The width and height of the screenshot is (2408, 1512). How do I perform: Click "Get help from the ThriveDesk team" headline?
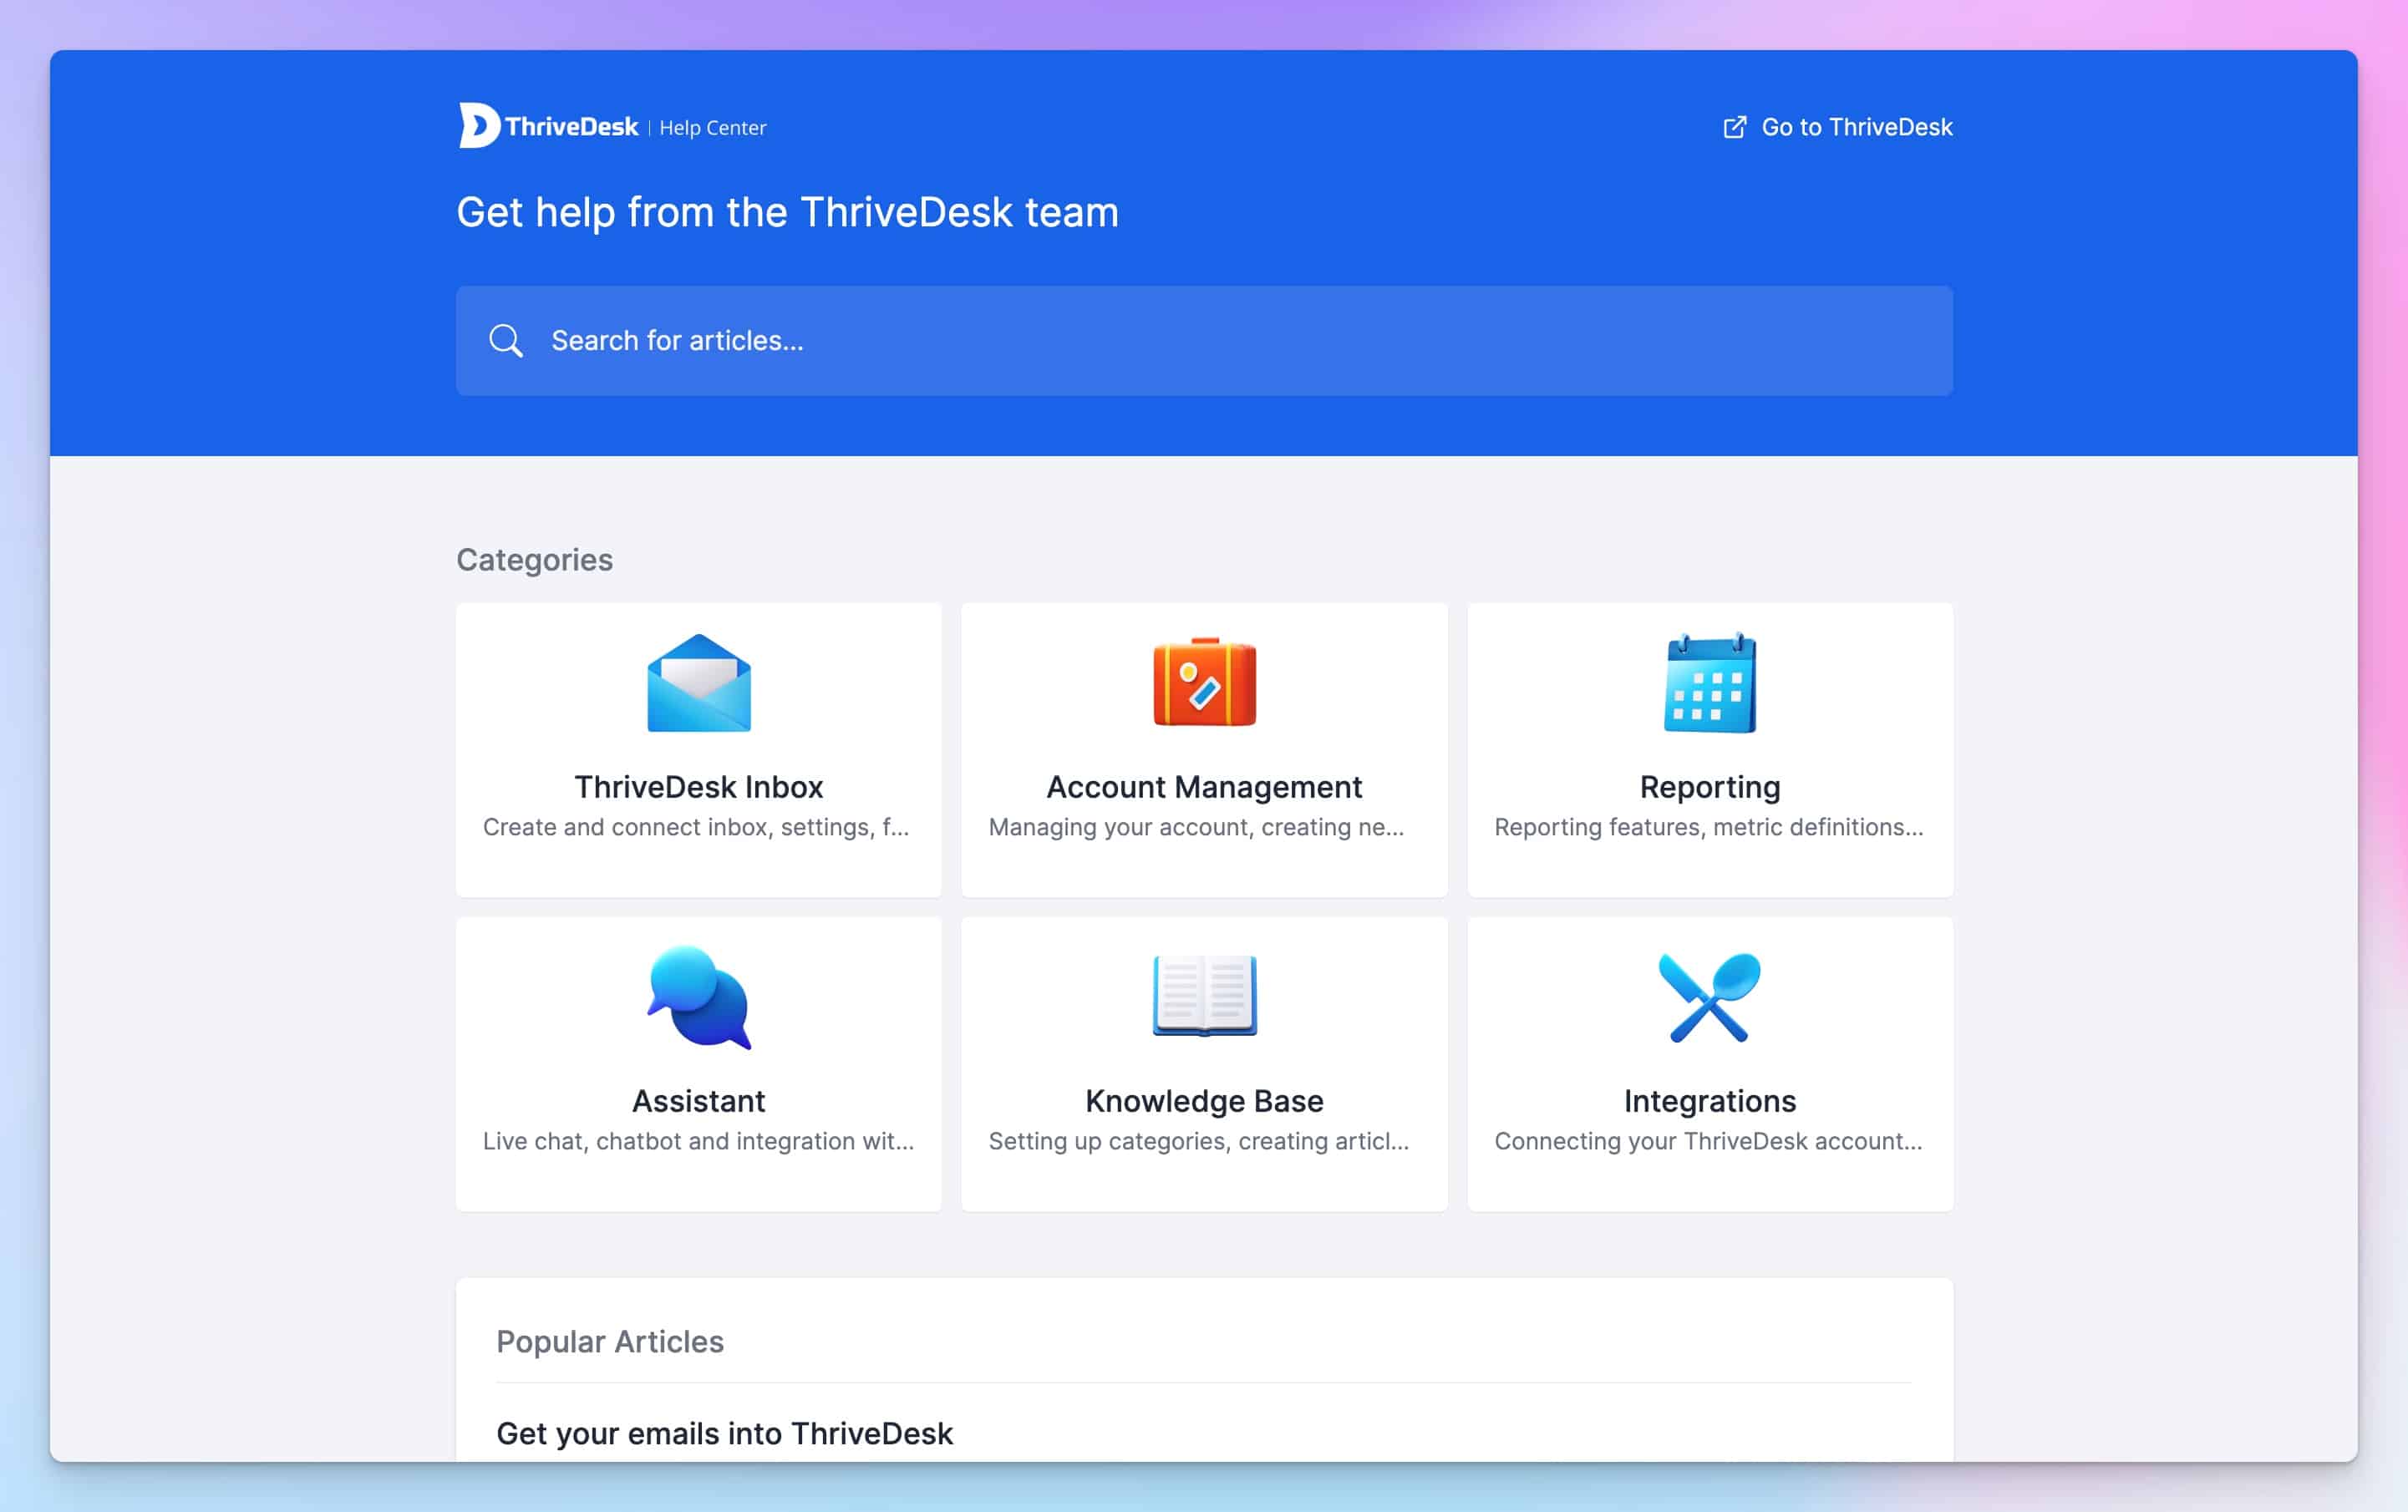tap(788, 212)
